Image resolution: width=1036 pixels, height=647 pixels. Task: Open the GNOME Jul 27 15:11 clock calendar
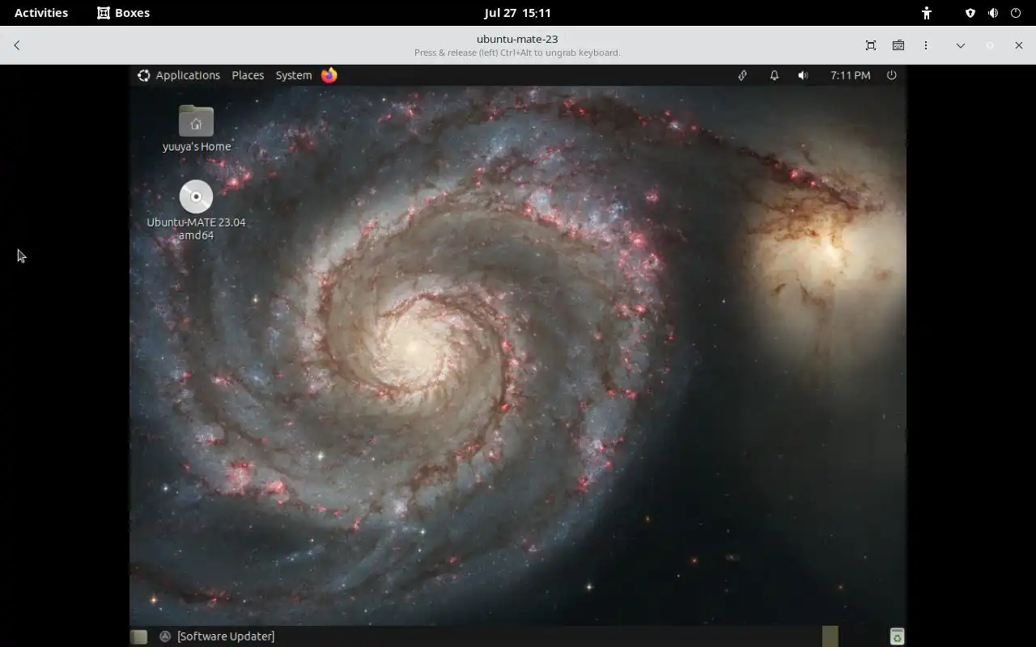[x=518, y=13]
